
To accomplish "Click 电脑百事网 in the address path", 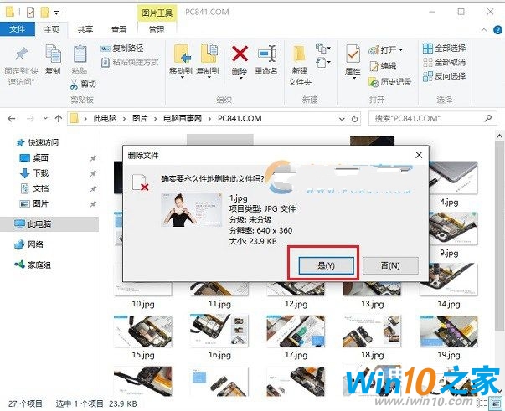I will click(x=183, y=118).
